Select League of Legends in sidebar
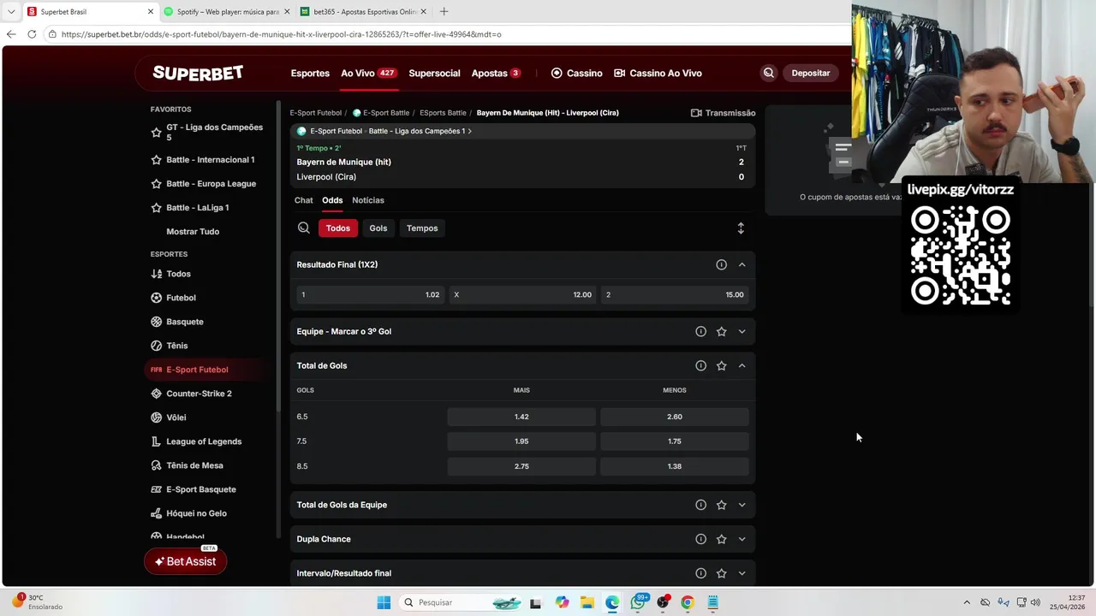1096x616 pixels. [x=204, y=441]
